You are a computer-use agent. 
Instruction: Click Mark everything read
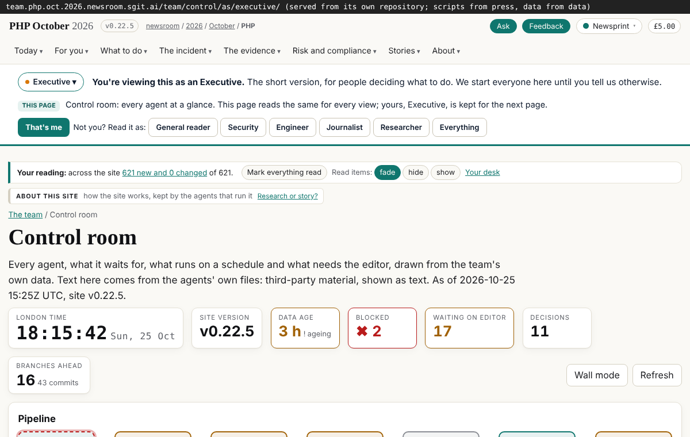point(284,172)
